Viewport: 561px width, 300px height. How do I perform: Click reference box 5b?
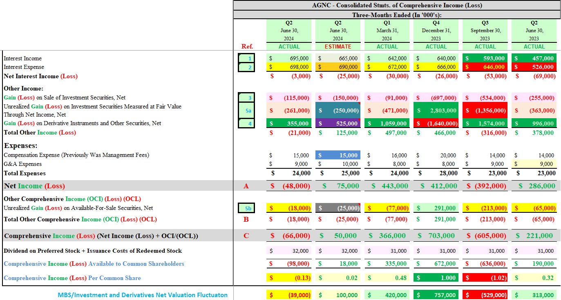click(x=246, y=208)
